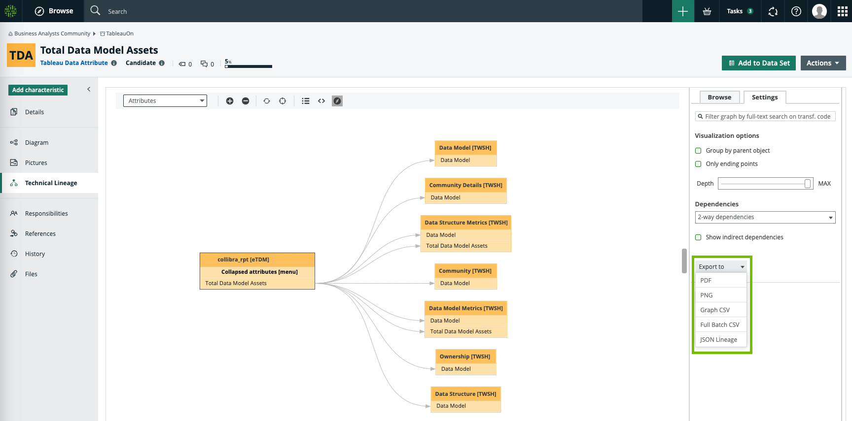Open the Actions dropdown button
852x421 pixels.
[823, 63]
